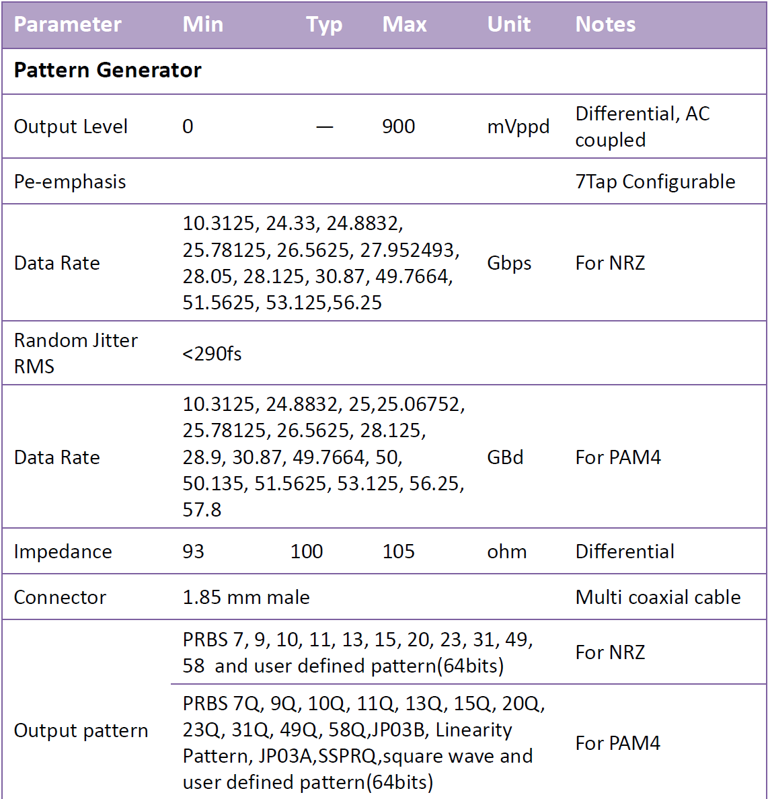The height and width of the screenshot is (799, 768).
Task: Click the Notes column header
Action: [605, 25]
